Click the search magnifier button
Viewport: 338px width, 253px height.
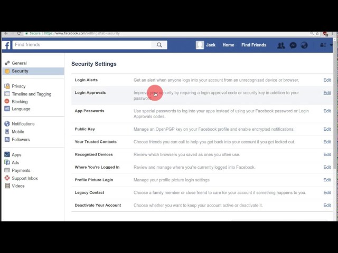[159, 45]
